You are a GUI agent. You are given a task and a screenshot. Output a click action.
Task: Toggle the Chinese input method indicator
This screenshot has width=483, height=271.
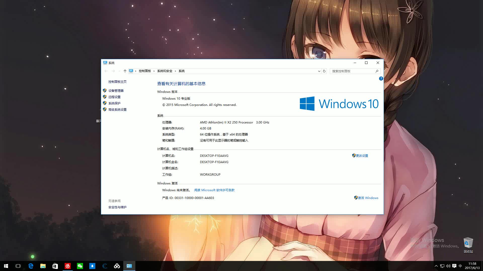pyautogui.click(x=460, y=266)
